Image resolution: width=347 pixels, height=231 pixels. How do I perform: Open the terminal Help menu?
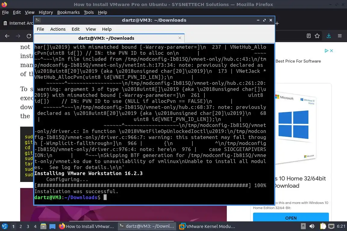tap(107, 29)
